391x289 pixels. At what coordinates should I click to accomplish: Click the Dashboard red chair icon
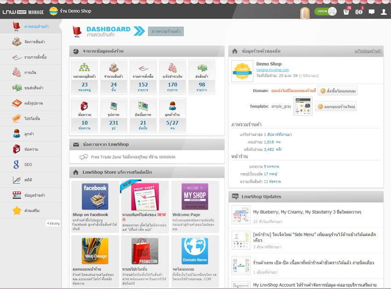coord(77,32)
